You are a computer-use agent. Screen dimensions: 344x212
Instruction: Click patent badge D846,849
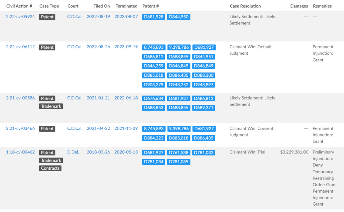click(x=204, y=66)
